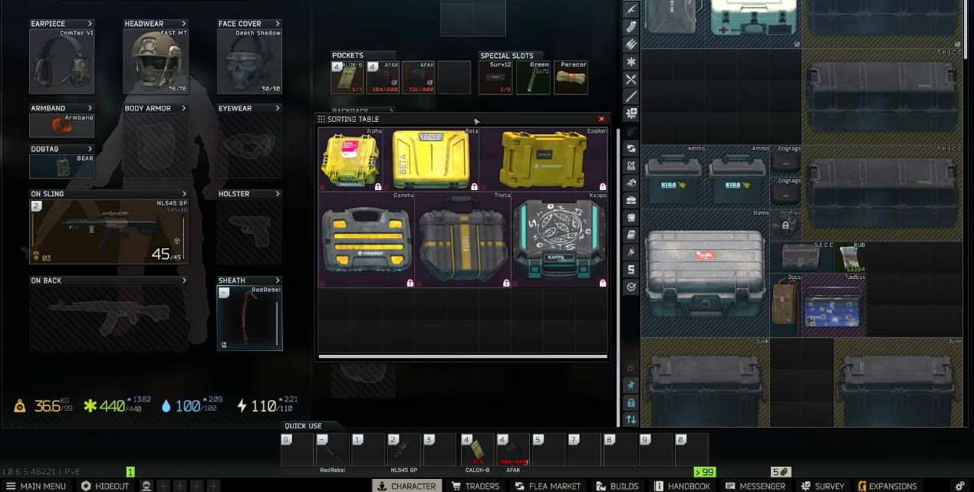Viewport: 974px width, 492px height.
Task: Select the Death Shadow face cover item
Action: [x=250, y=61]
